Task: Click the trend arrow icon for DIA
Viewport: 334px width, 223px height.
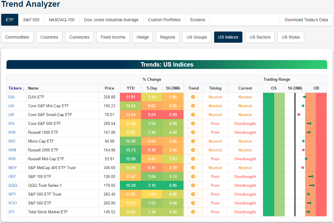Action: 193,97
